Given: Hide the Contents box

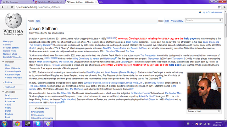Looking at the screenshot, I should (47, 108).
